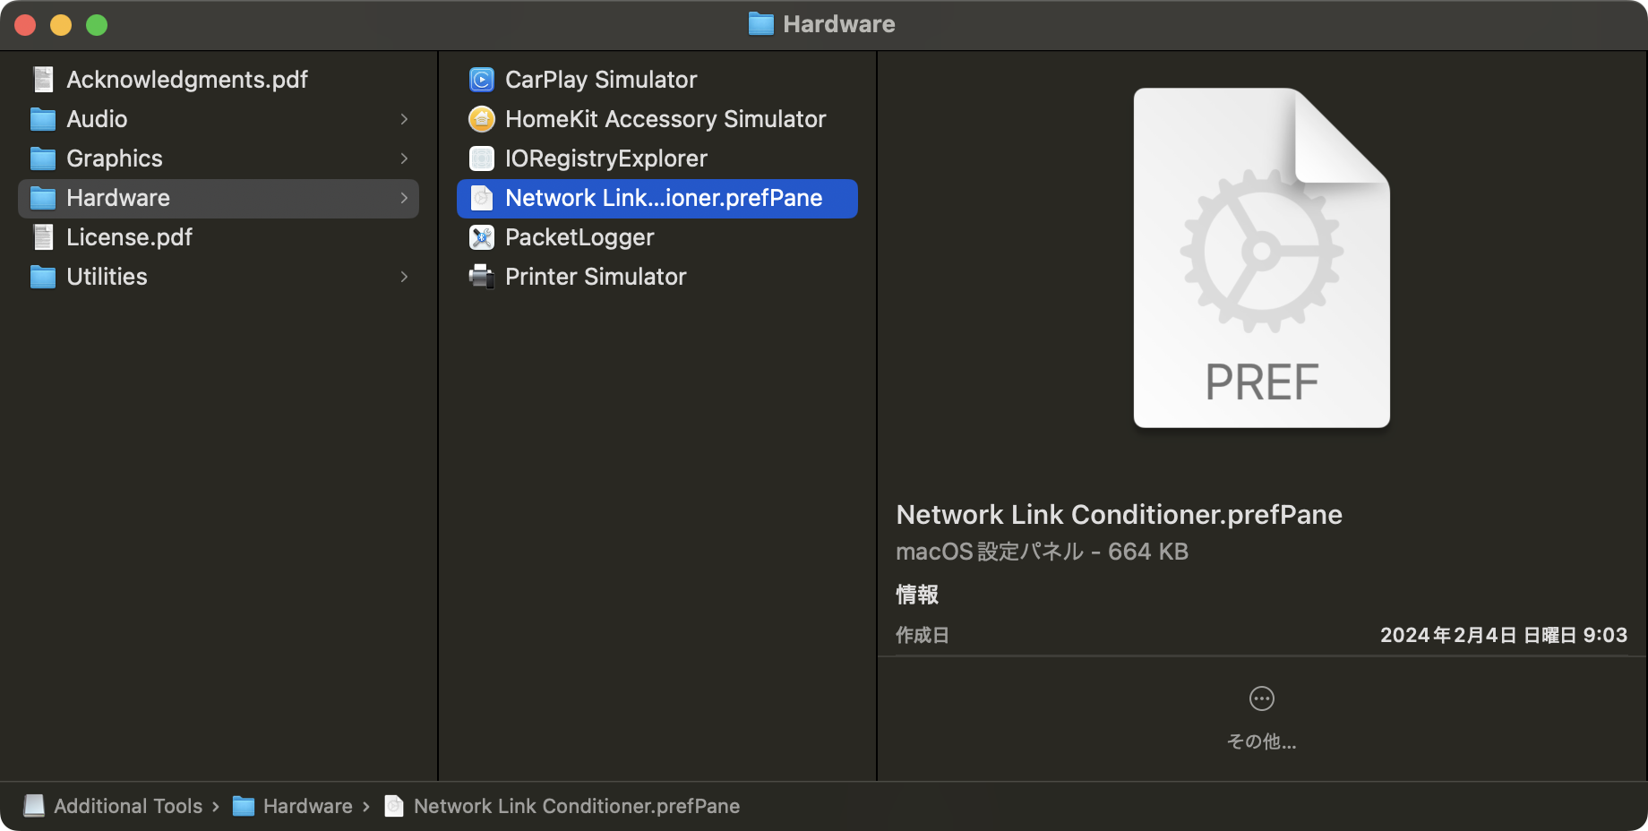Screen dimensions: 1648x831
Task: Click Network Link Conditioner.prefPane in path bar
Action: point(577,806)
